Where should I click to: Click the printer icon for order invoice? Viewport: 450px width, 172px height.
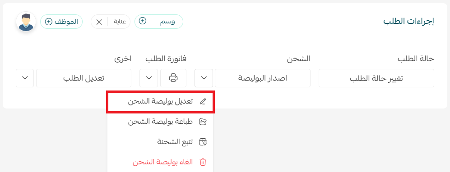click(173, 78)
